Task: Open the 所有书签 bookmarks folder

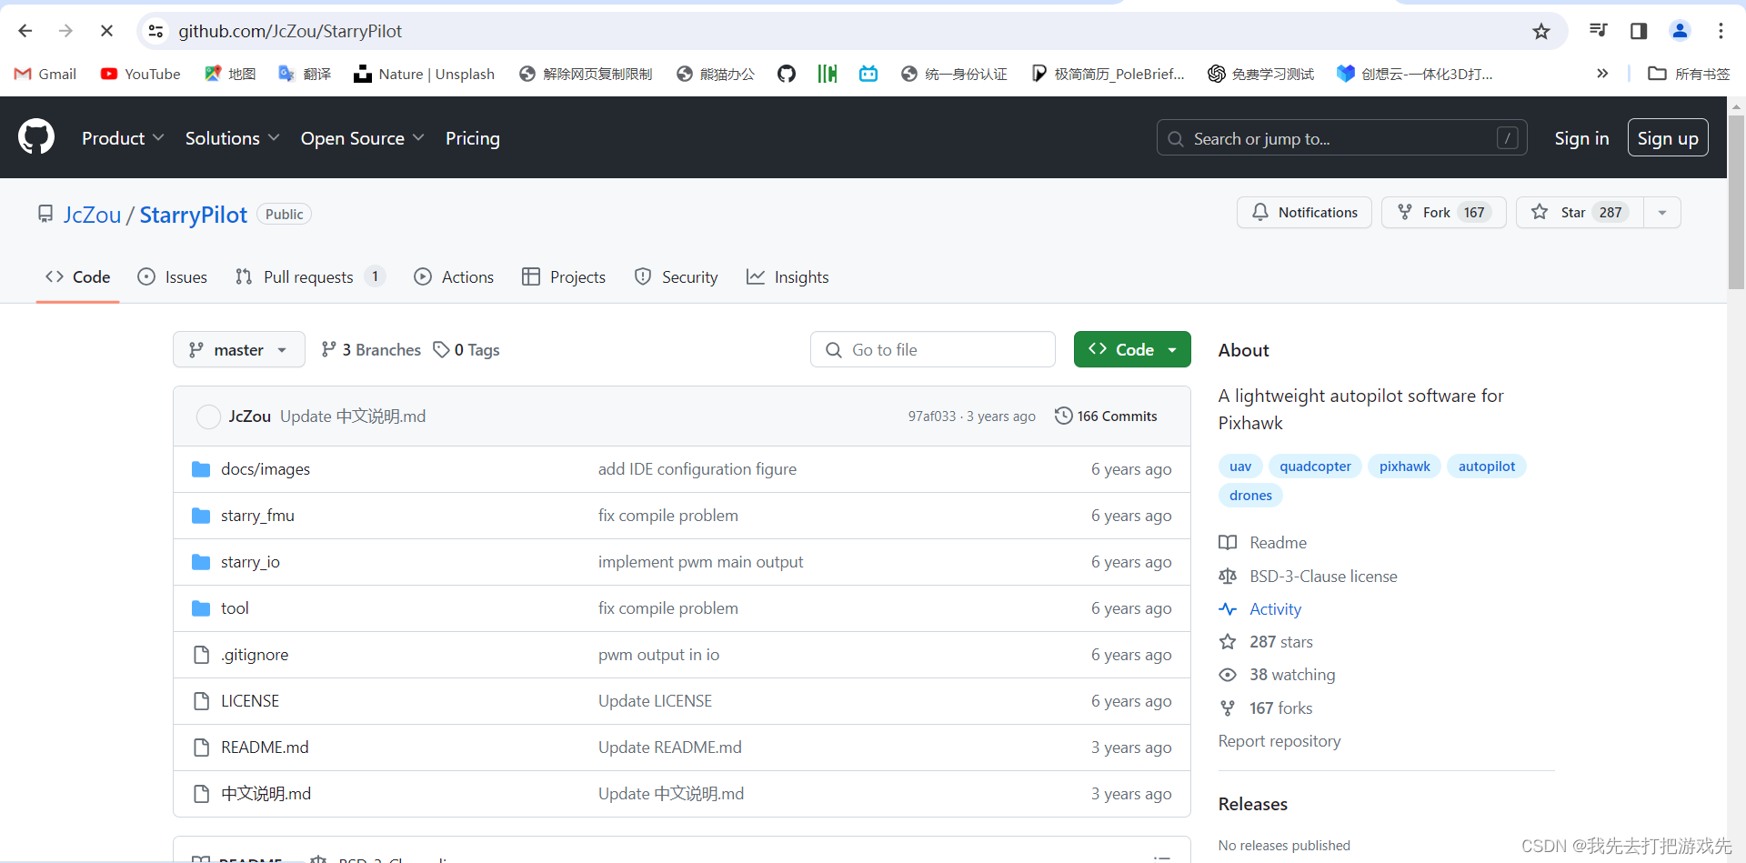Action: tap(1689, 74)
